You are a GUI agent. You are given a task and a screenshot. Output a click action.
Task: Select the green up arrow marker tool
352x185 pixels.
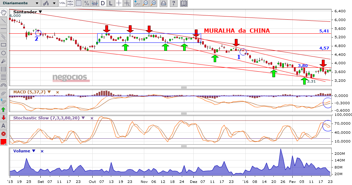click(4, 110)
